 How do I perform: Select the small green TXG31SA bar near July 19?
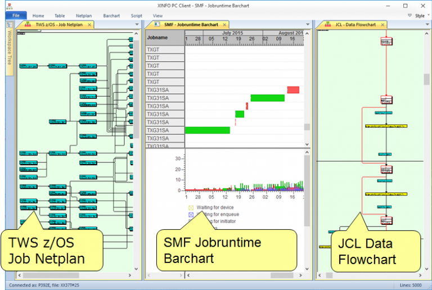[240, 114]
